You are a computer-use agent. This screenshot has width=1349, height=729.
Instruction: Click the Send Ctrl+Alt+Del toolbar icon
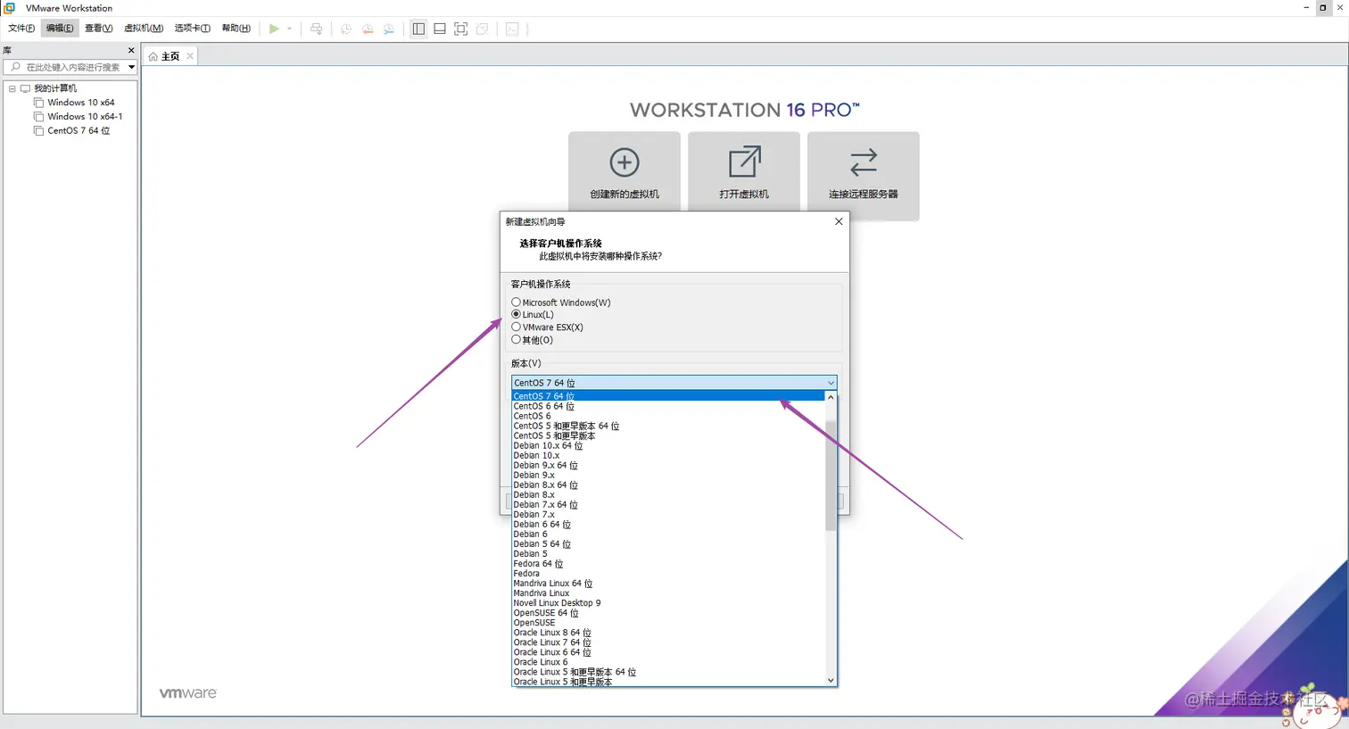point(316,29)
